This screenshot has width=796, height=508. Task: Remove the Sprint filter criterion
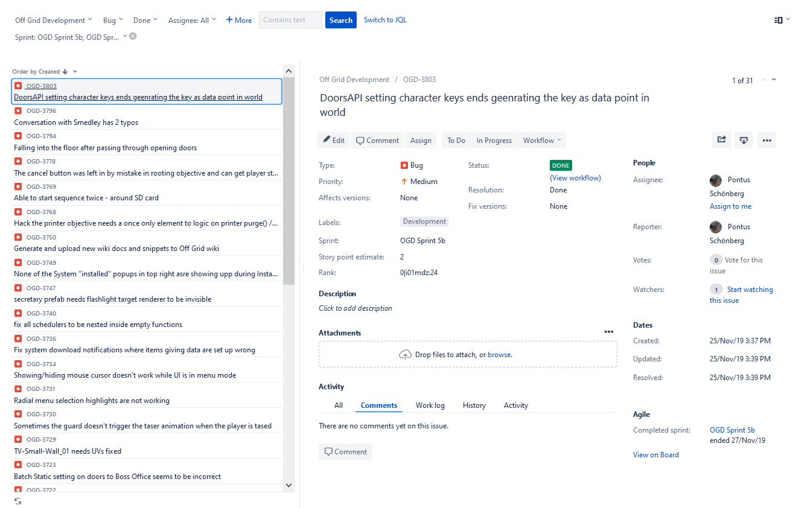(133, 36)
